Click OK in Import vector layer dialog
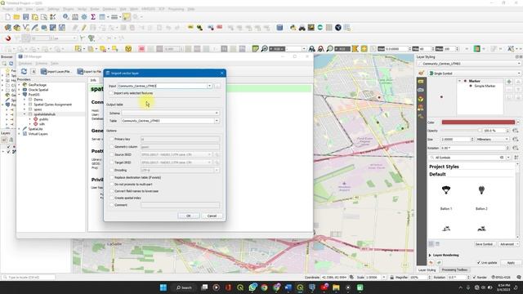This screenshot has width=523, height=294. (x=189, y=216)
